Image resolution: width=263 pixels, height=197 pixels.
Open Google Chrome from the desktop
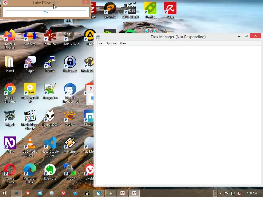10,93
